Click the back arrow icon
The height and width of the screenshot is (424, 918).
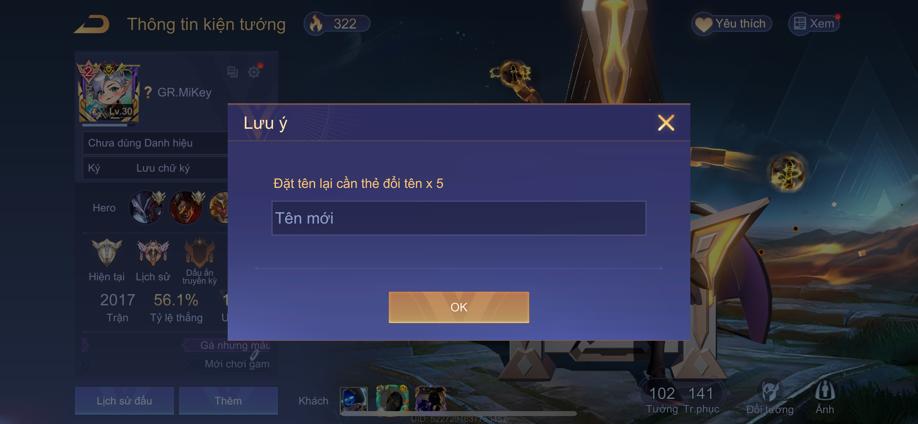point(92,24)
